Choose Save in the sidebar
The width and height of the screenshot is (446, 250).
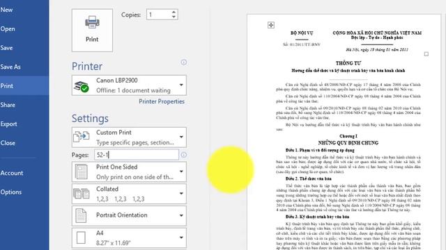6,48
